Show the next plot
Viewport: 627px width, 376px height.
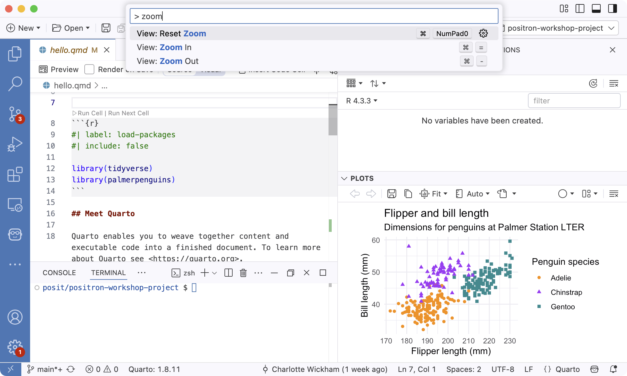[371, 194]
